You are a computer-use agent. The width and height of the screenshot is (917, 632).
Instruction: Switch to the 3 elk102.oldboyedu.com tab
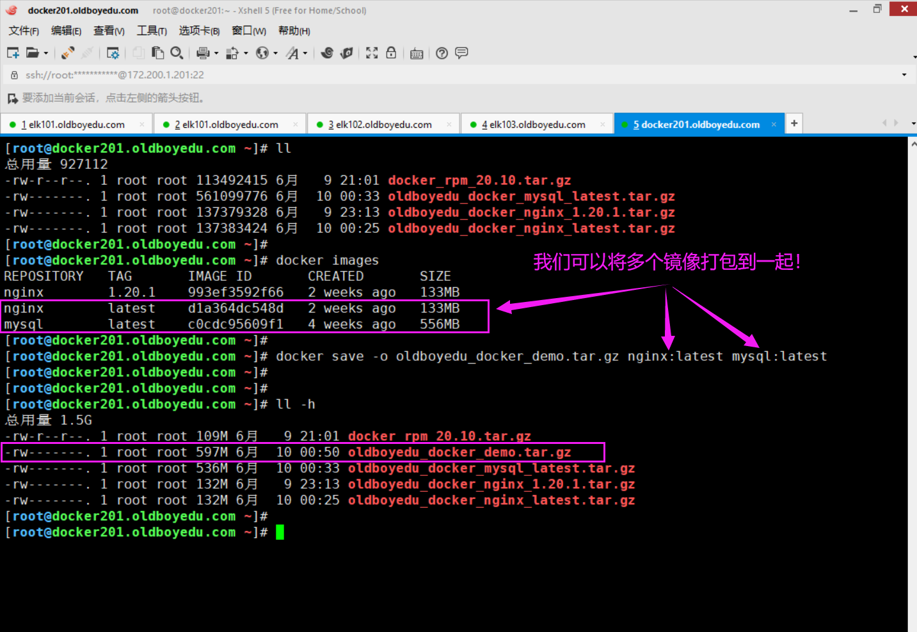(x=380, y=125)
